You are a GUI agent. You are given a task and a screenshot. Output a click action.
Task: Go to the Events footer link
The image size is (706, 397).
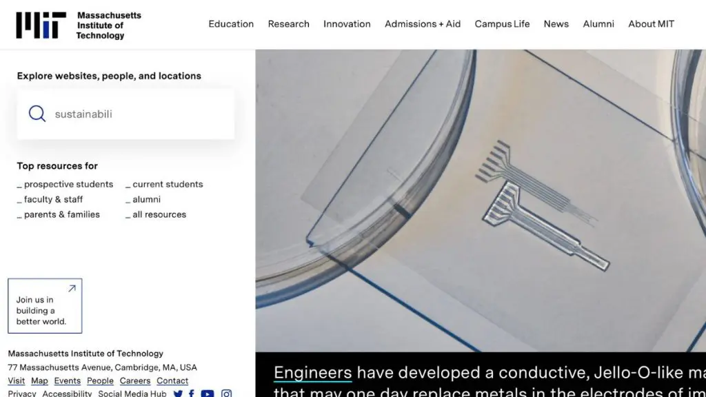pyautogui.click(x=68, y=380)
